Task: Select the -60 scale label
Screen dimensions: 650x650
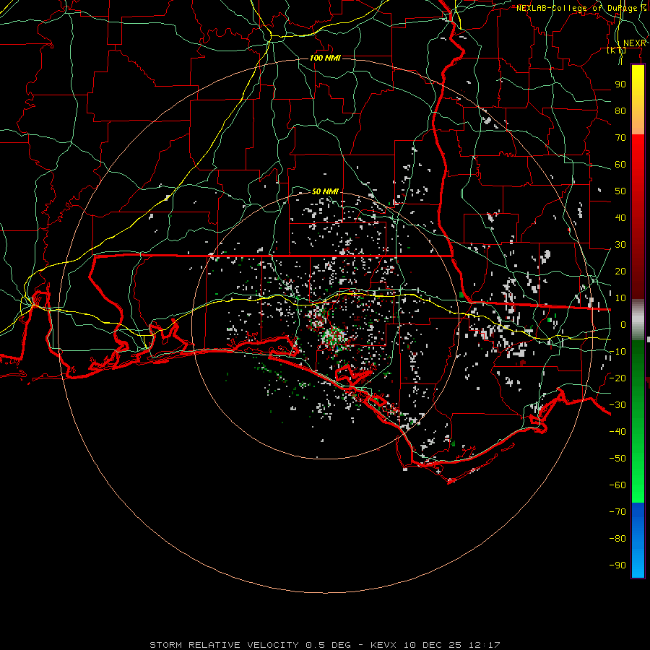Action: point(617,485)
